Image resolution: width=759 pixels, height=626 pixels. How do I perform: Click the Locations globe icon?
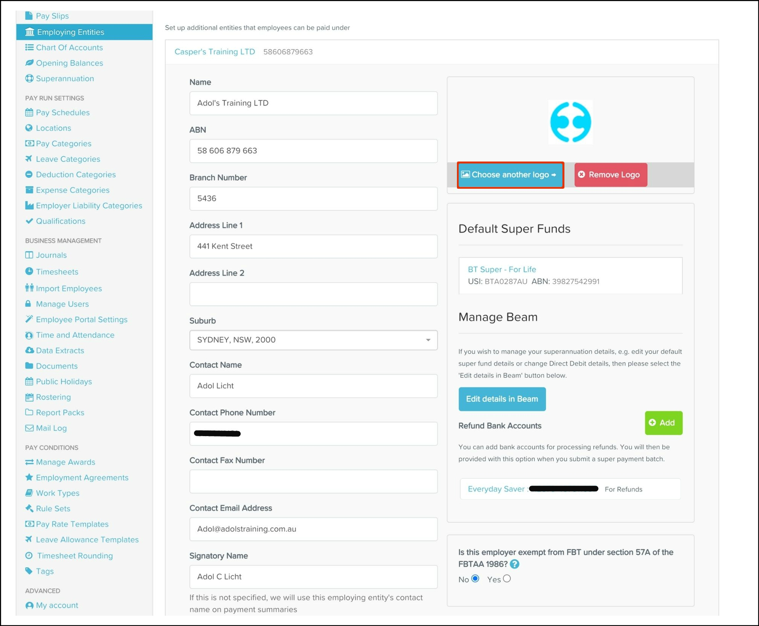pyautogui.click(x=29, y=128)
